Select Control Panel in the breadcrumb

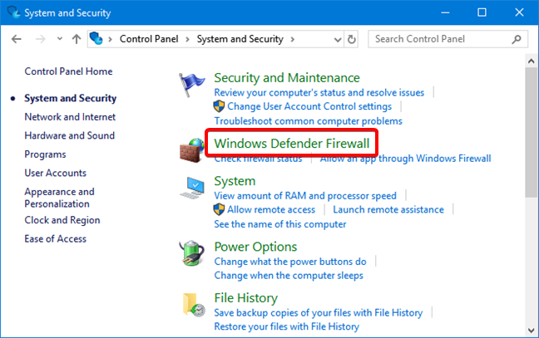[x=149, y=39]
